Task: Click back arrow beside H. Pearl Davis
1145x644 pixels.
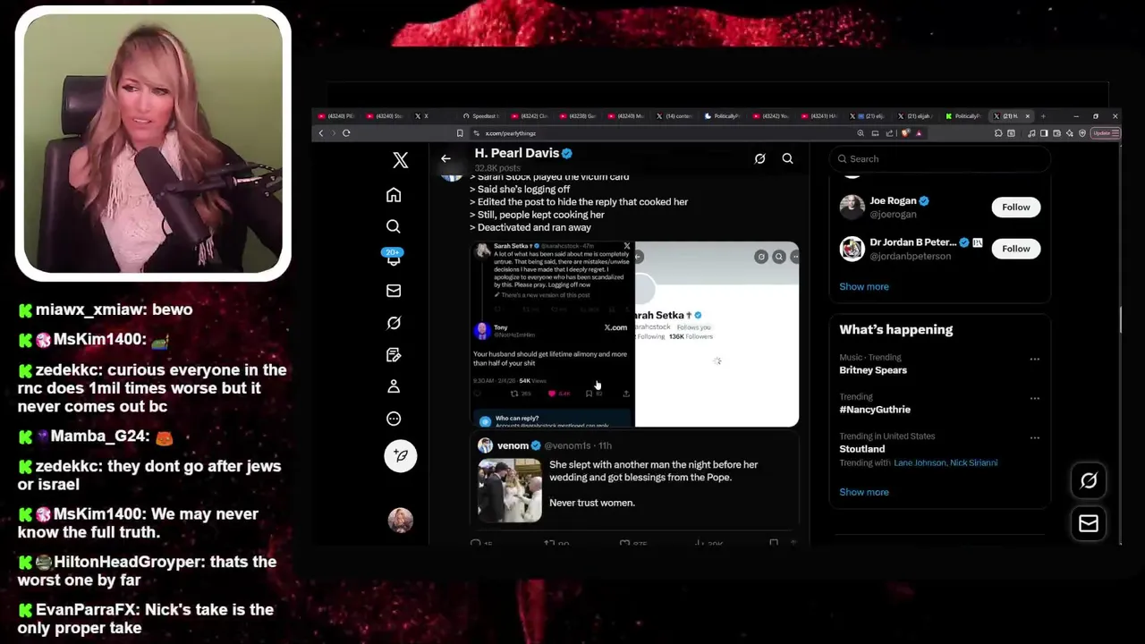Action: (x=445, y=158)
